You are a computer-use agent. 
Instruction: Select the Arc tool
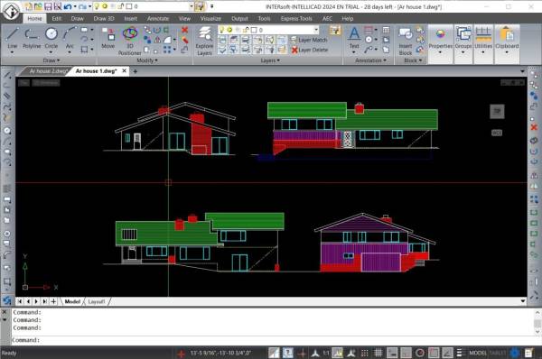coord(70,37)
